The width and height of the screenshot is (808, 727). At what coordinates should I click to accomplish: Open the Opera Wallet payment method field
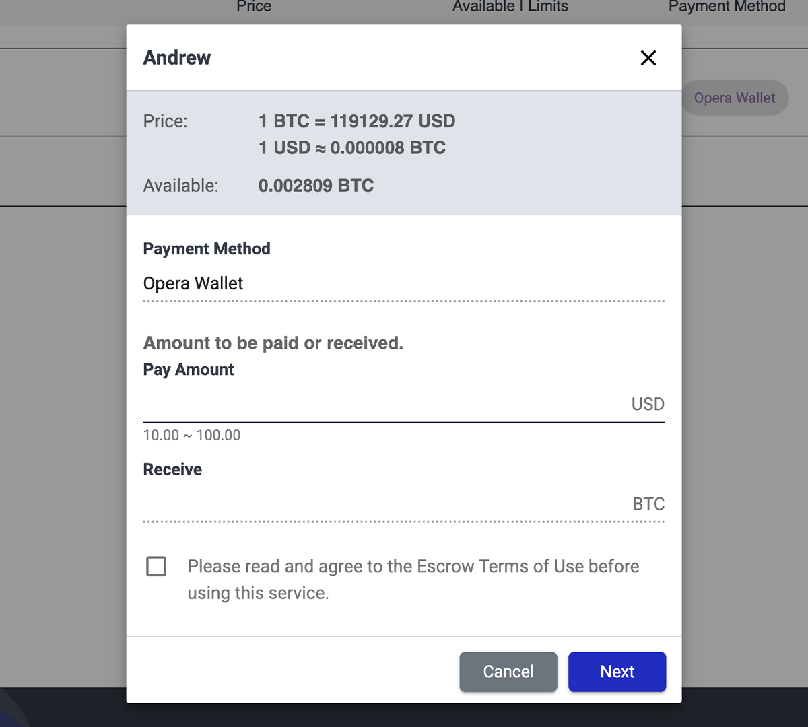pos(403,284)
